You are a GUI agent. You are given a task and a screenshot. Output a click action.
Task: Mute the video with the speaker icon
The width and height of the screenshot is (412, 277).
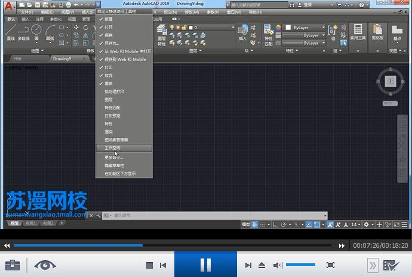click(278, 266)
